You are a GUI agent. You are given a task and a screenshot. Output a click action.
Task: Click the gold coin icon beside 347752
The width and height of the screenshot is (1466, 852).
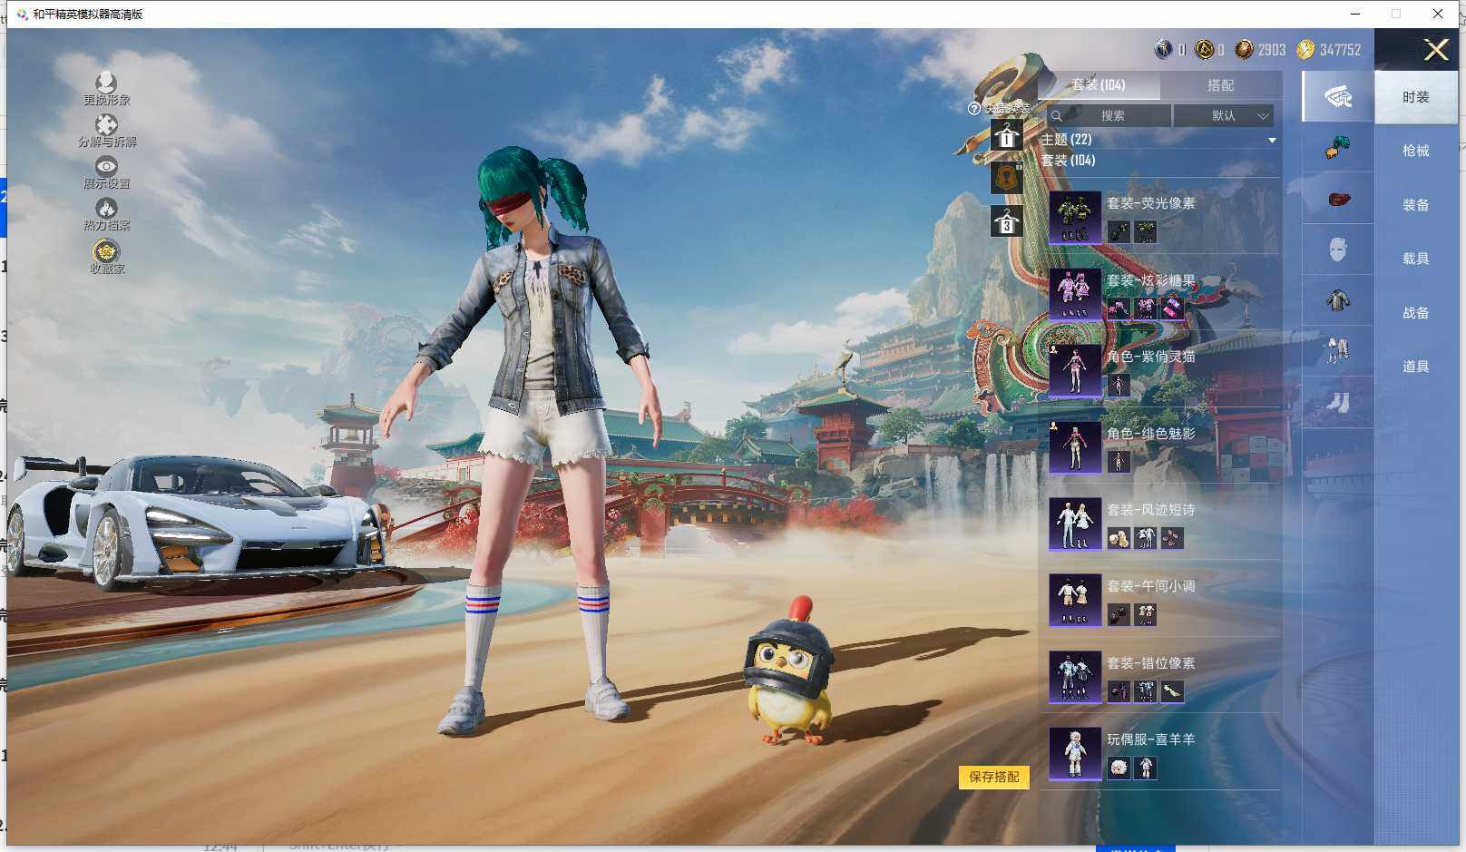tap(1305, 49)
